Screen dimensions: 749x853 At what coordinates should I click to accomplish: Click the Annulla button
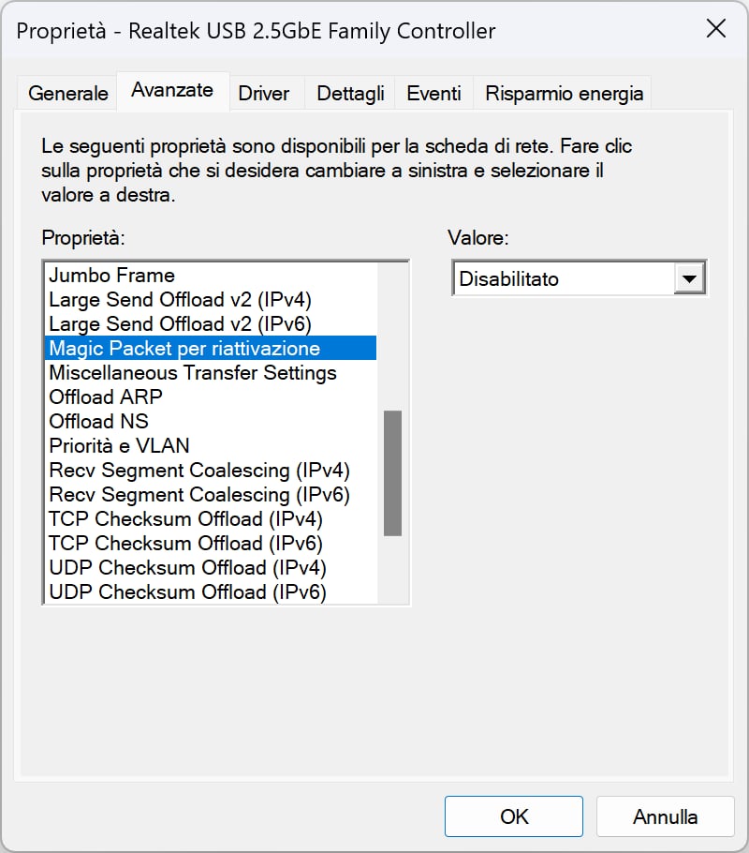pyautogui.click(x=665, y=816)
